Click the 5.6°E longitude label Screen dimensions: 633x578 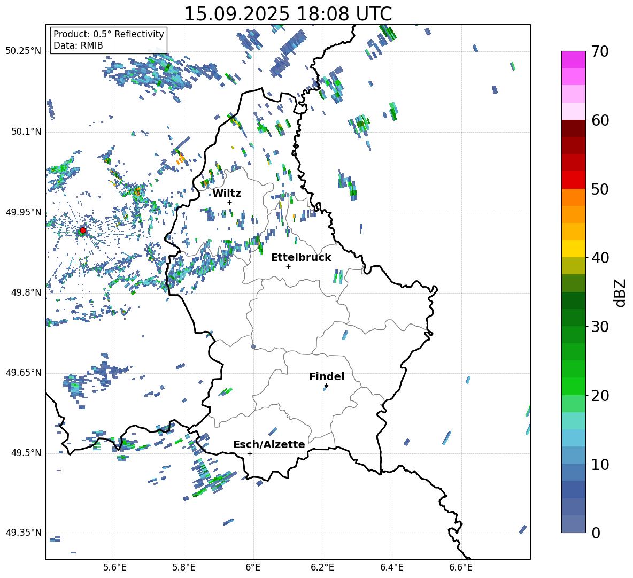(115, 567)
